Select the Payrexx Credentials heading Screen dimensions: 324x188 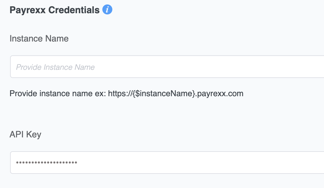tap(54, 10)
